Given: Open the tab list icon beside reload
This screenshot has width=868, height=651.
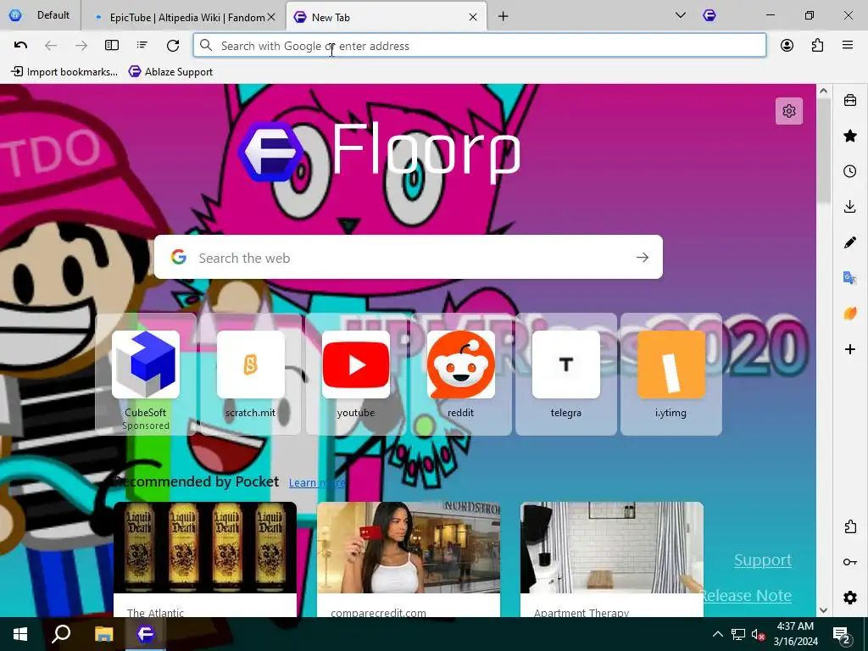Looking at the screenshot, I should point(142,46).
